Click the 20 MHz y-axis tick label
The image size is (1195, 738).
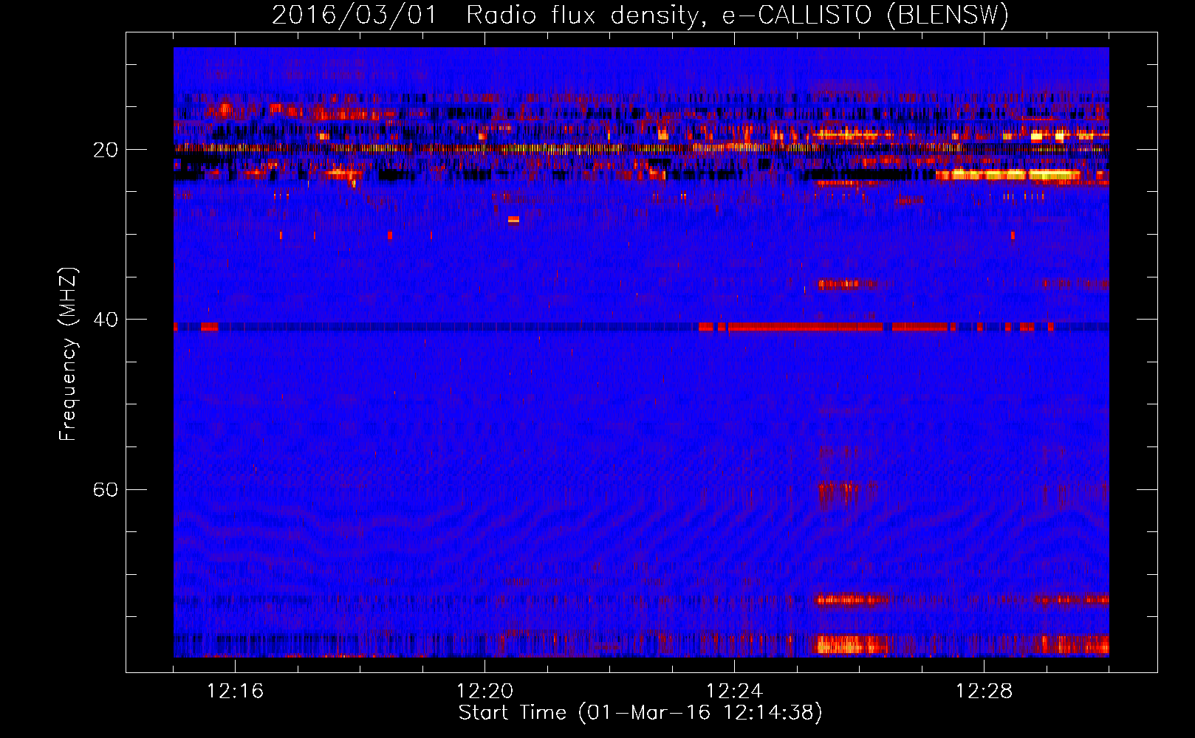106,150
